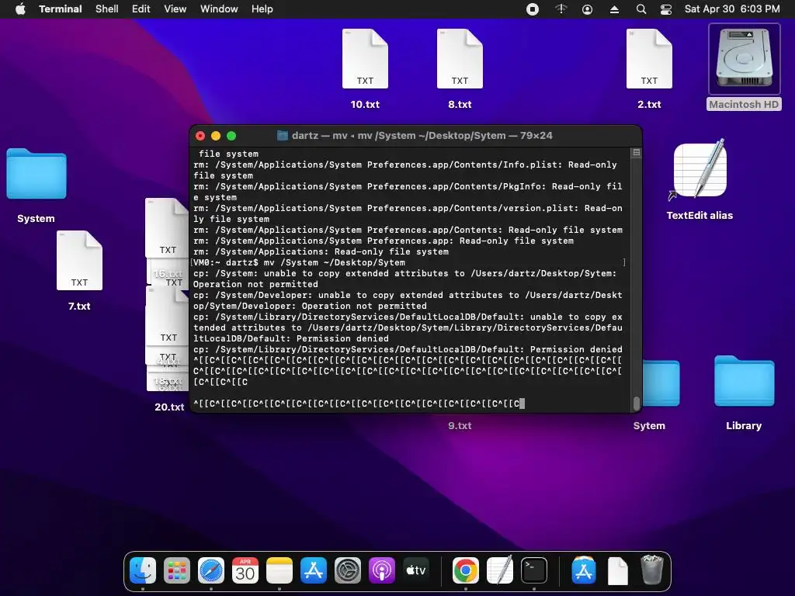Open App Store beside Notes in the Dock
The image size is (795, 596).
(314, 570)
